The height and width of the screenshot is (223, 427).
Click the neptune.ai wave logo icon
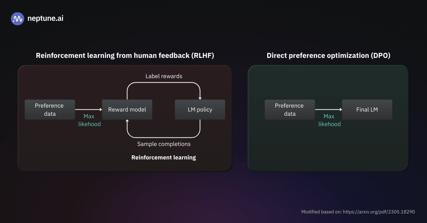tap(17, 19)
